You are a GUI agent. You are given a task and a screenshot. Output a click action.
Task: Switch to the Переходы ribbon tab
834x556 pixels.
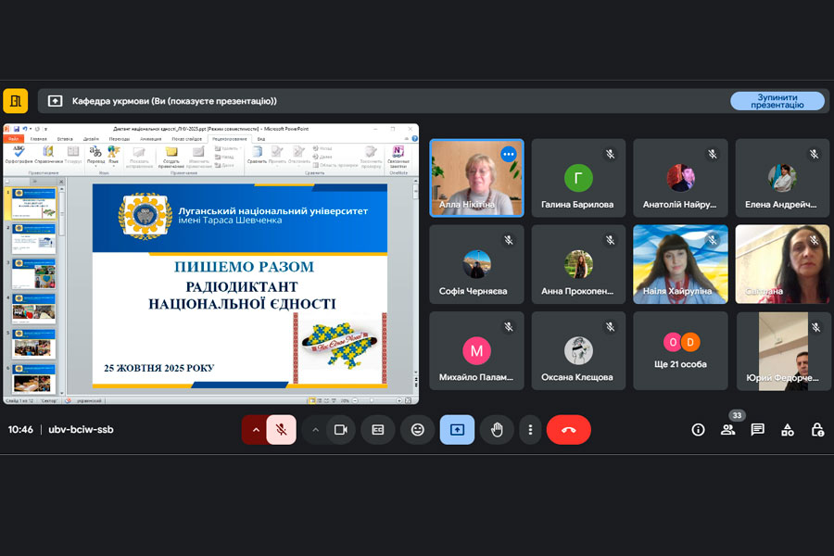[120, 139]
